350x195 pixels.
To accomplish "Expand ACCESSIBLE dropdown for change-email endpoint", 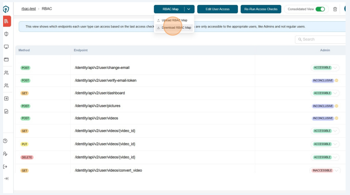I will [336, 68].
